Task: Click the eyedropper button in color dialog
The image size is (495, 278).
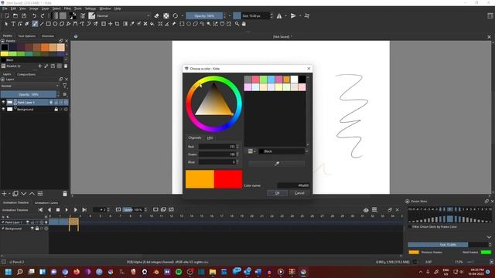Action: 277,164
